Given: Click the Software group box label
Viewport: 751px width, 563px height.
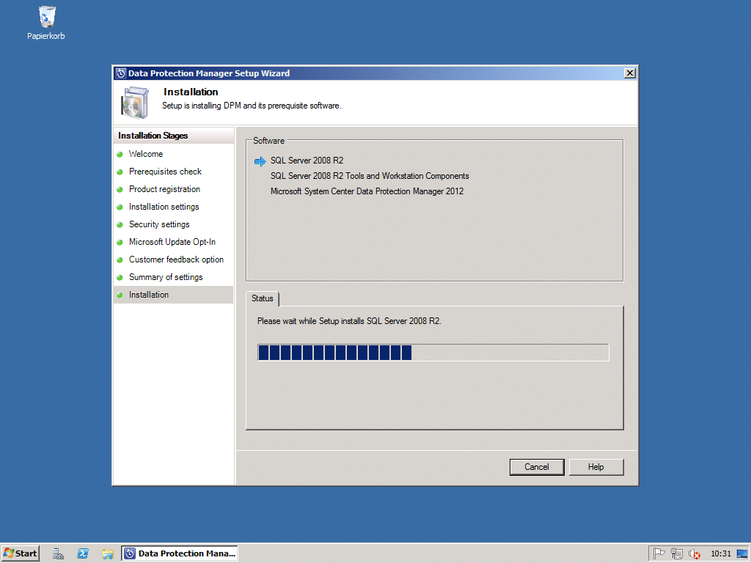Looking at the screenshot, I should (x=268, y=141).
